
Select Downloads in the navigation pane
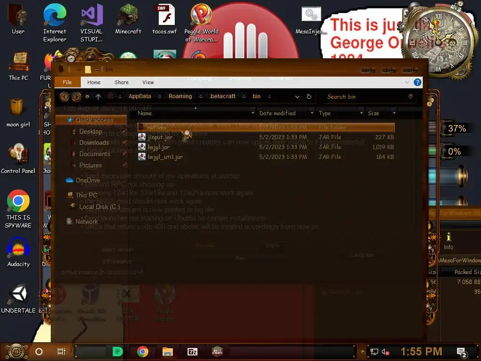tap(94, 143)
